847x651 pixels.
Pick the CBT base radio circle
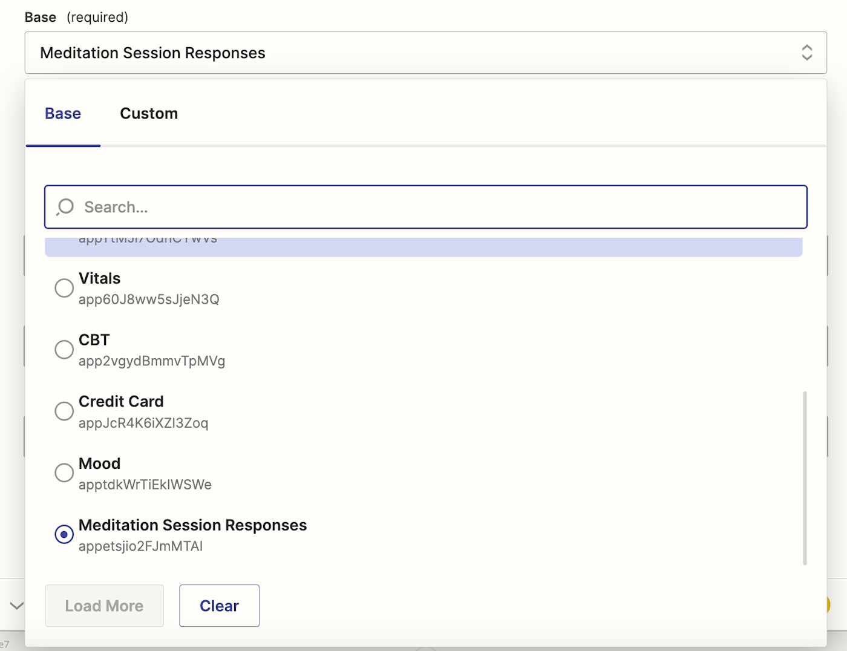(x=64, y=350)
